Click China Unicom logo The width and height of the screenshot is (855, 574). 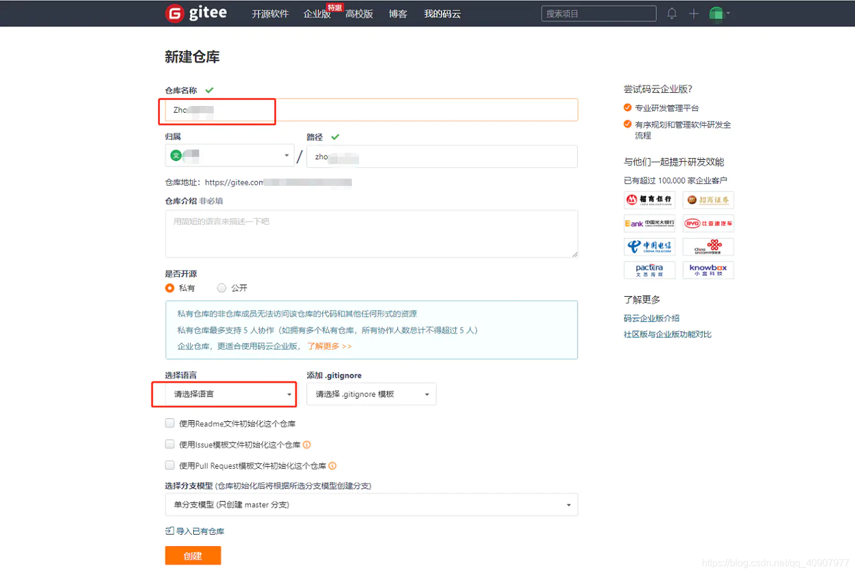pyautogui.click(x=708, y=246)
